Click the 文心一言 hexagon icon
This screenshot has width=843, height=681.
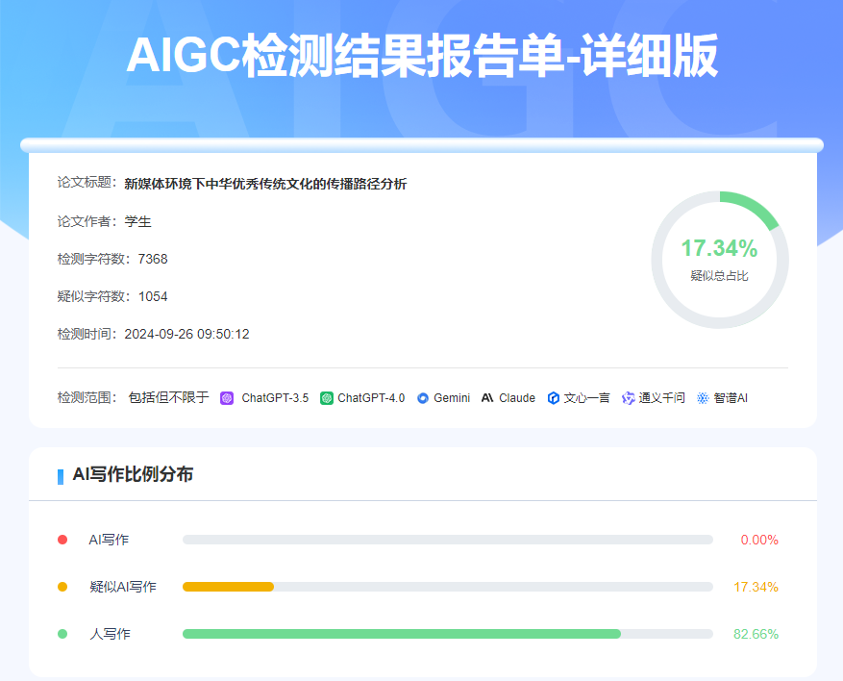pyautogui.click(x=554, y=398)
